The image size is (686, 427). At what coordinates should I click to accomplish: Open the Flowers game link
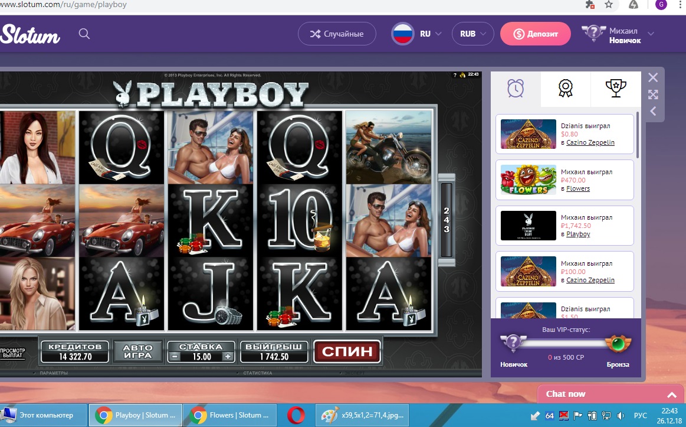[x=578, y=188]
